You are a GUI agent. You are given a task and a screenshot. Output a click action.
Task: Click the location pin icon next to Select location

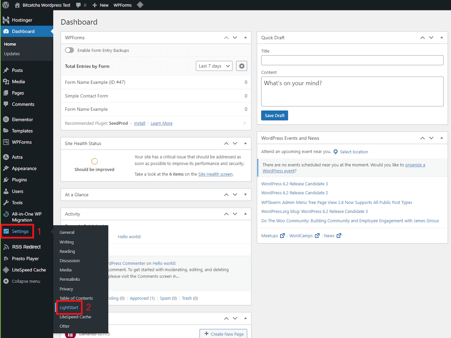point(336,152)
